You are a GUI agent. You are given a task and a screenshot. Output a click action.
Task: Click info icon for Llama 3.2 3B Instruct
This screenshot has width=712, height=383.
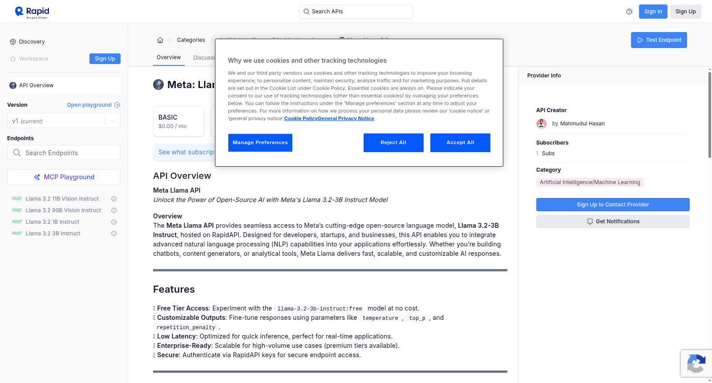tap(114, 234)
